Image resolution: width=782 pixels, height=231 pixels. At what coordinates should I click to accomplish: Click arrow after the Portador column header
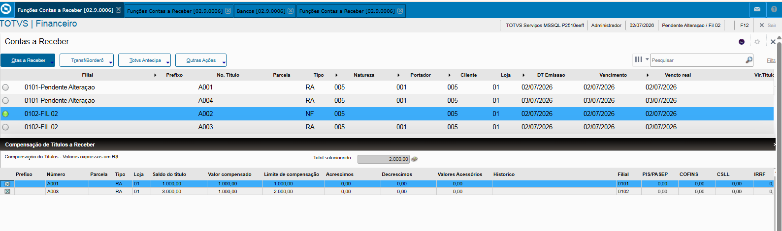(450, 75)
